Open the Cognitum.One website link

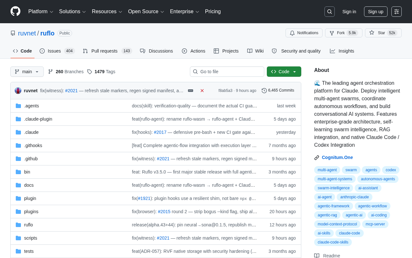[x=337, y=157]
